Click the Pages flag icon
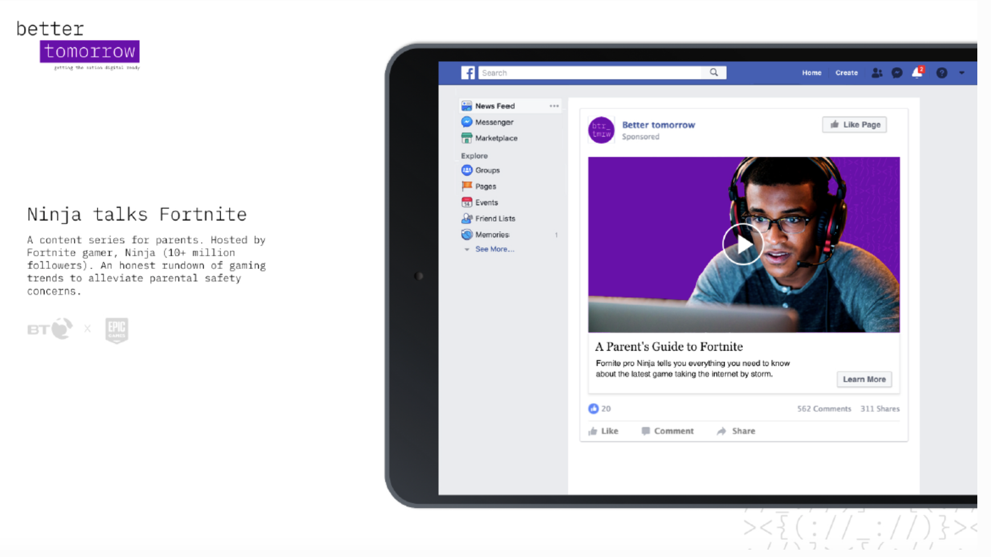This screenshot has height=557, width=991. tap(466, 186)
